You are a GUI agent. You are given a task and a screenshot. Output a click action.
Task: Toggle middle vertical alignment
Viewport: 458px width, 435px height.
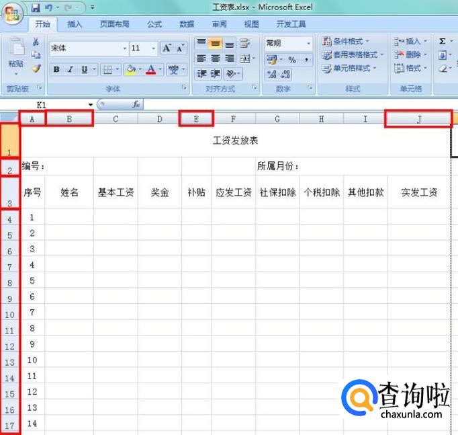pyautogui.click(x=216, y=43)
